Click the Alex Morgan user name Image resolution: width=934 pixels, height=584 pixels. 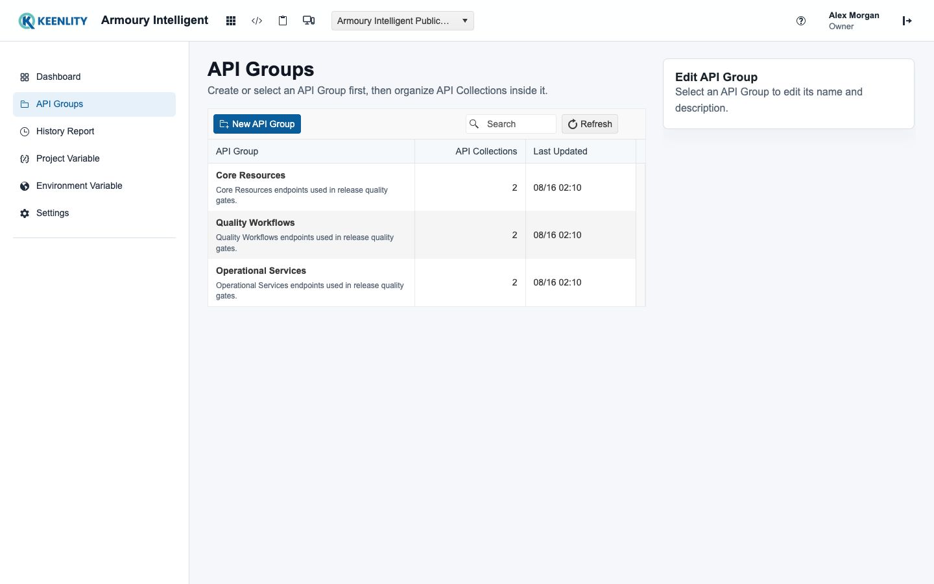pos(854,16)
